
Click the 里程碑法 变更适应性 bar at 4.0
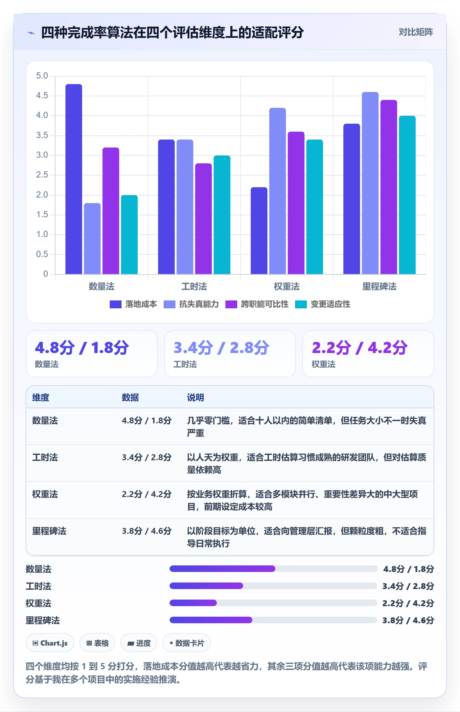407,195
